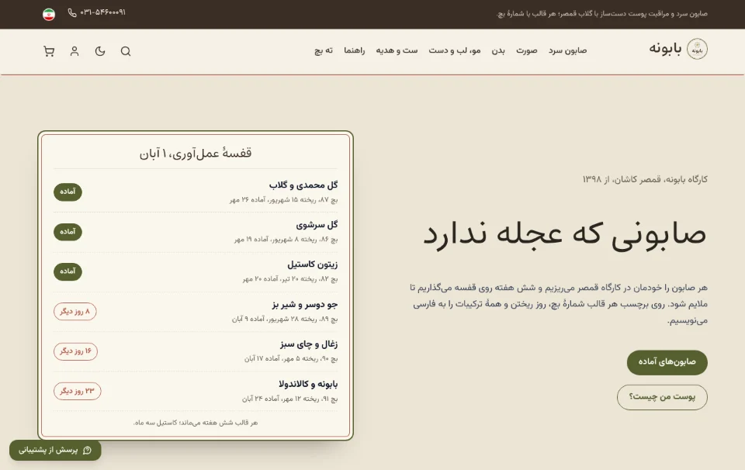Open the user account icon

[74, 51]
